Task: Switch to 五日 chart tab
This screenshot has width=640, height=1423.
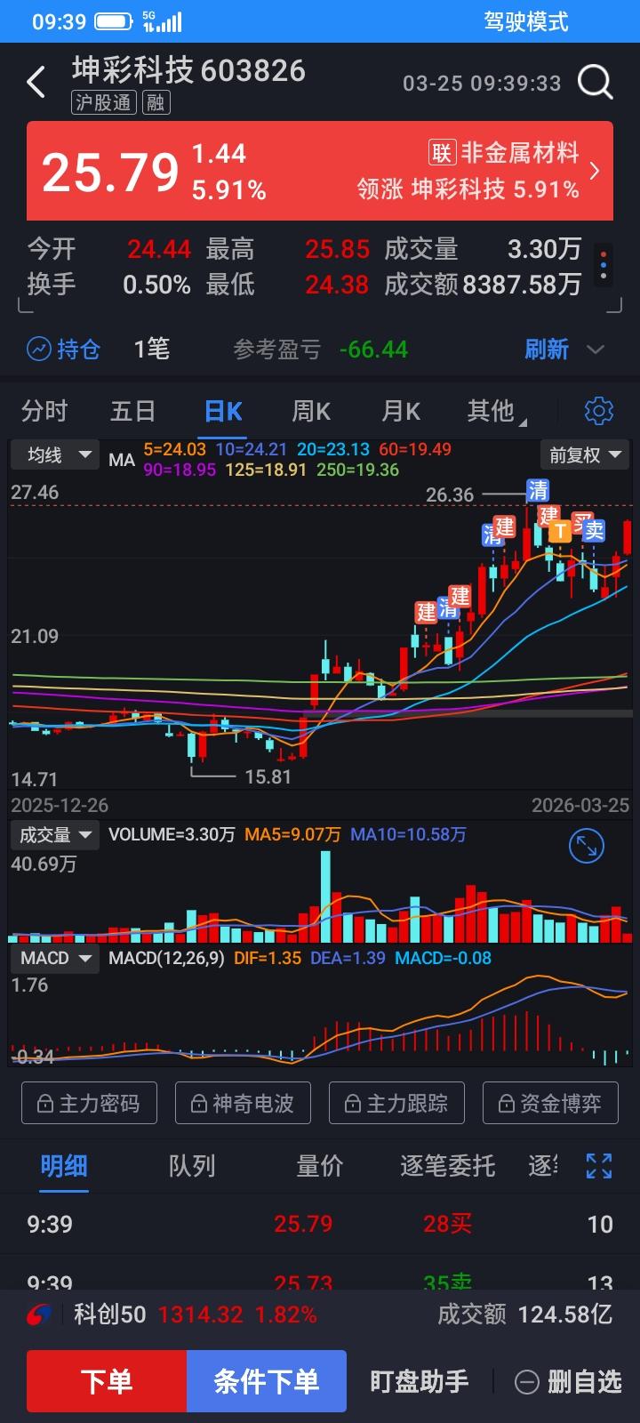Action: tap(133, 411)
